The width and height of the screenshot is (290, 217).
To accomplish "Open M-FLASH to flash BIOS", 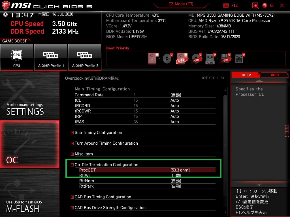I will 29,193.
